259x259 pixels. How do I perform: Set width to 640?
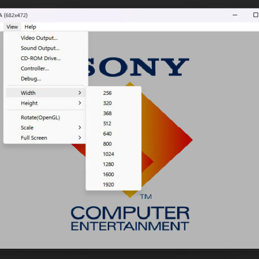[113, 134]
